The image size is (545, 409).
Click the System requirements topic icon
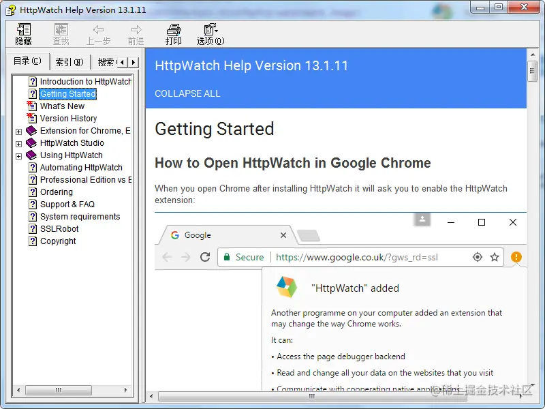33,216
